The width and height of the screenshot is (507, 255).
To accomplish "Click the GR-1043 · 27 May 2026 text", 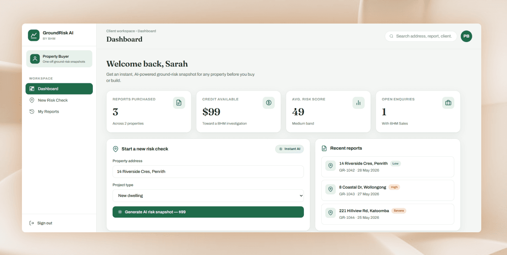I will click(x=359, y=194).
